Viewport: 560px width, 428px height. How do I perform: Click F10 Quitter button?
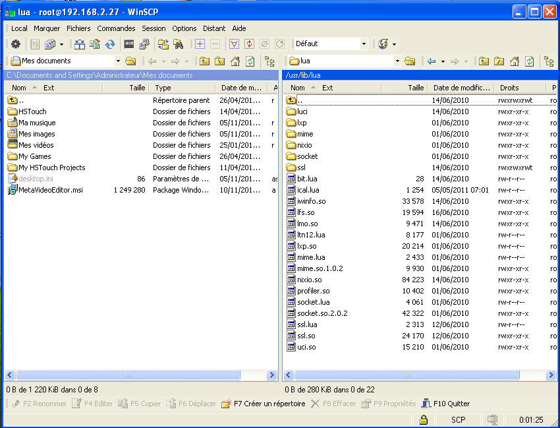click(445, 404)
